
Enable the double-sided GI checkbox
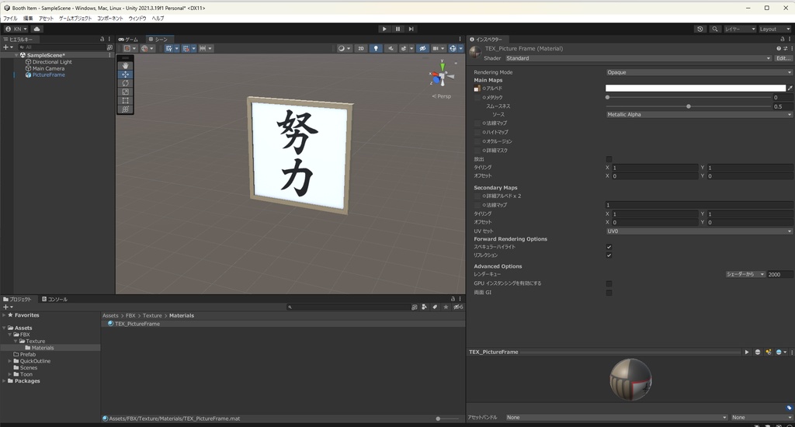pyautogui.click(x=609, y=293)
